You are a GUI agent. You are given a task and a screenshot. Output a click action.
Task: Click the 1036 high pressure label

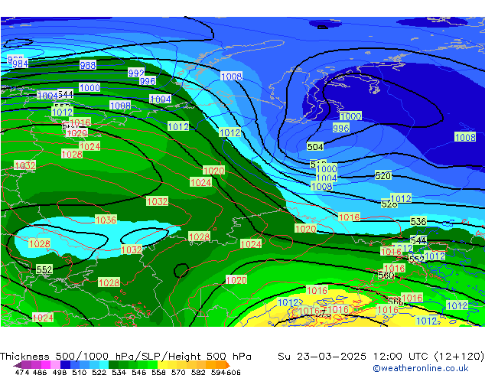coord(106,220)
